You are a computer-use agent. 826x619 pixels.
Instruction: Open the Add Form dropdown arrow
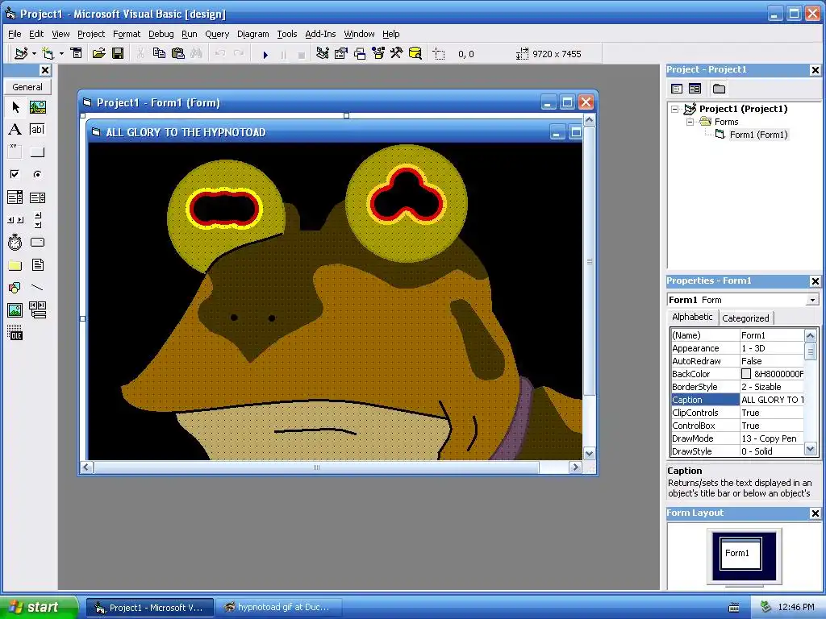61,54
